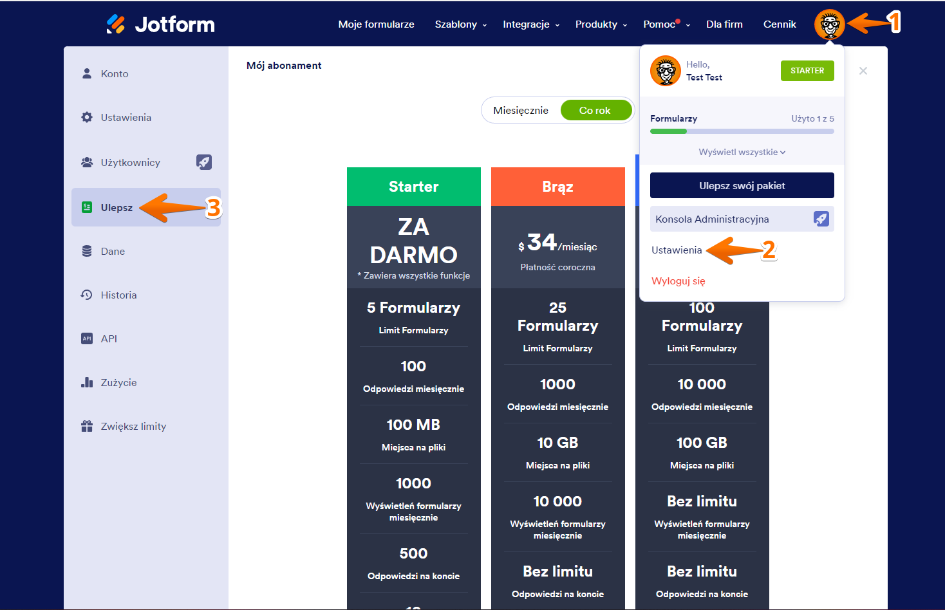This screenshot has width=945, height=610.
Task: Click the API icon in sidebar
Action: (x=87, y=338)
